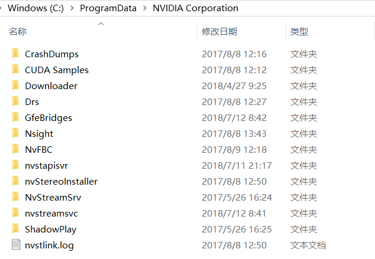Click the Downloader folder icon
Screen dimensions: 375x259
pyautogui.click(x=15, y=86)
